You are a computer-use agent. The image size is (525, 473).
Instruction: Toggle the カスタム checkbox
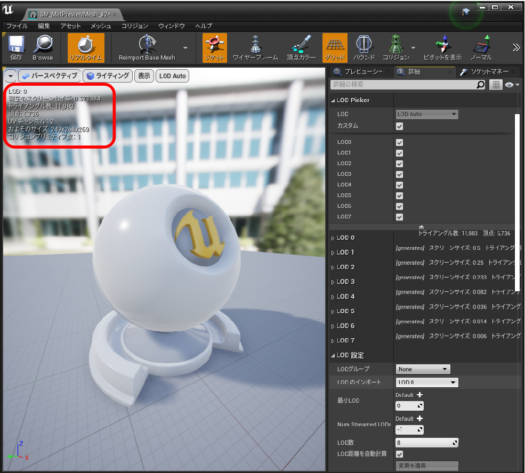coord(399,126)
